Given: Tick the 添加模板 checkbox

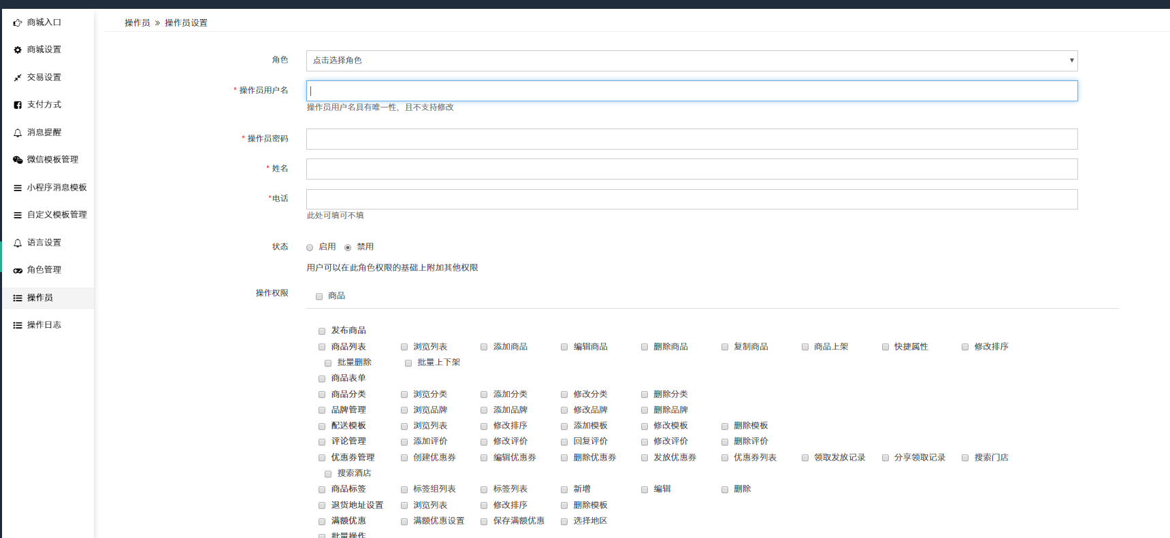Looking at the screenshot, I should pyautogui.click(x=564, y=426).
